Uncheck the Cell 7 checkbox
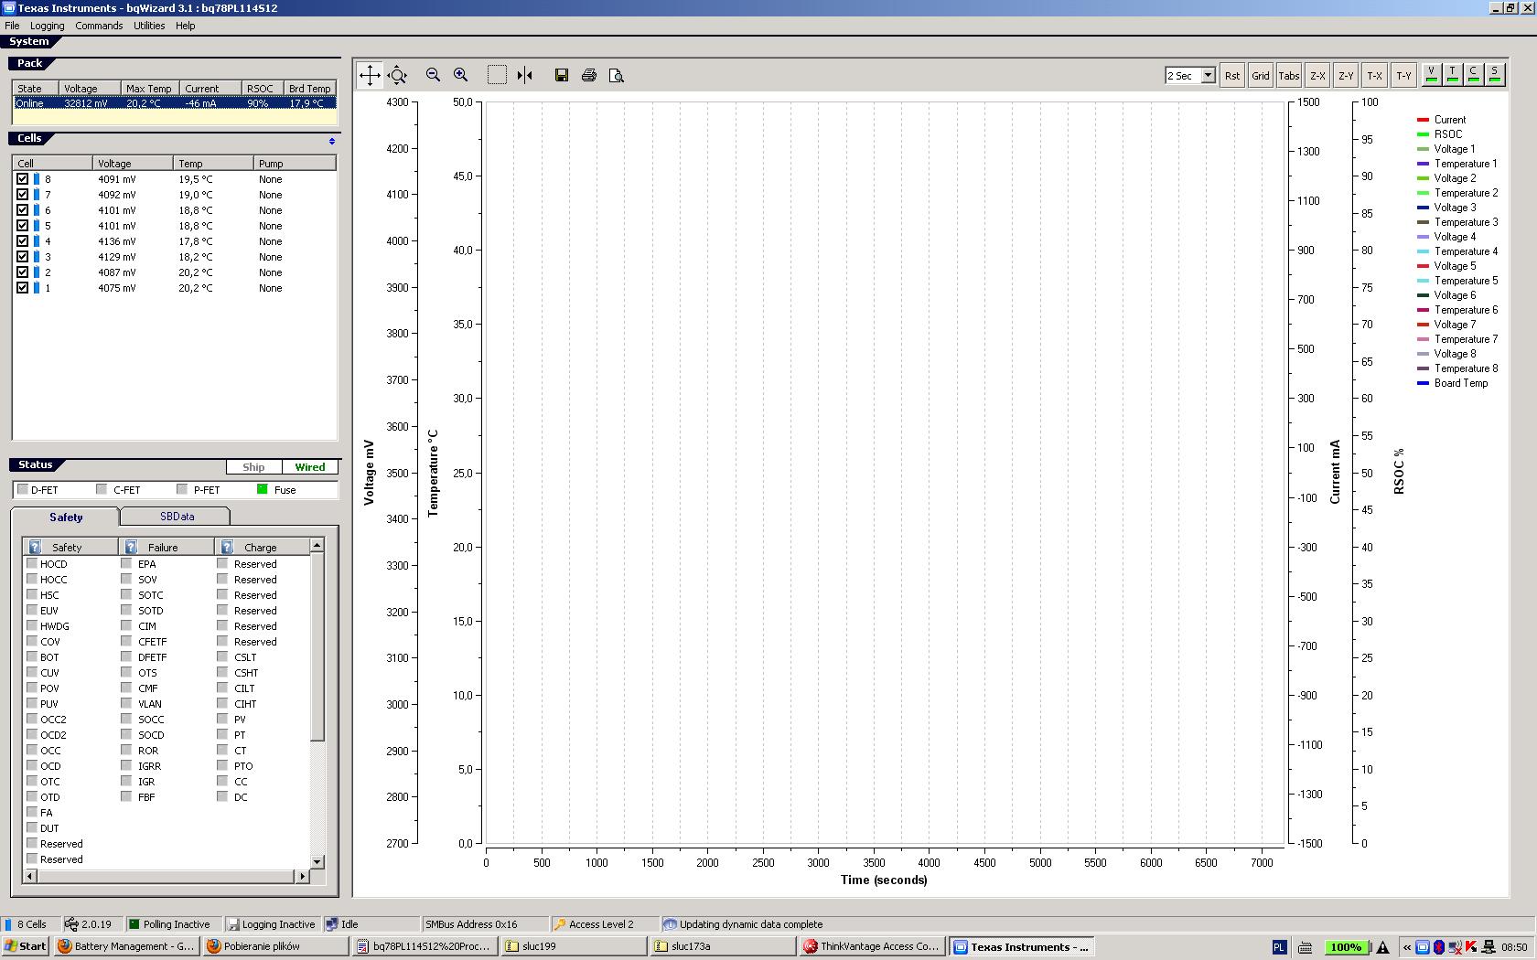Image resolution: width=1537 pixels, height=960 pixels. 23,195
